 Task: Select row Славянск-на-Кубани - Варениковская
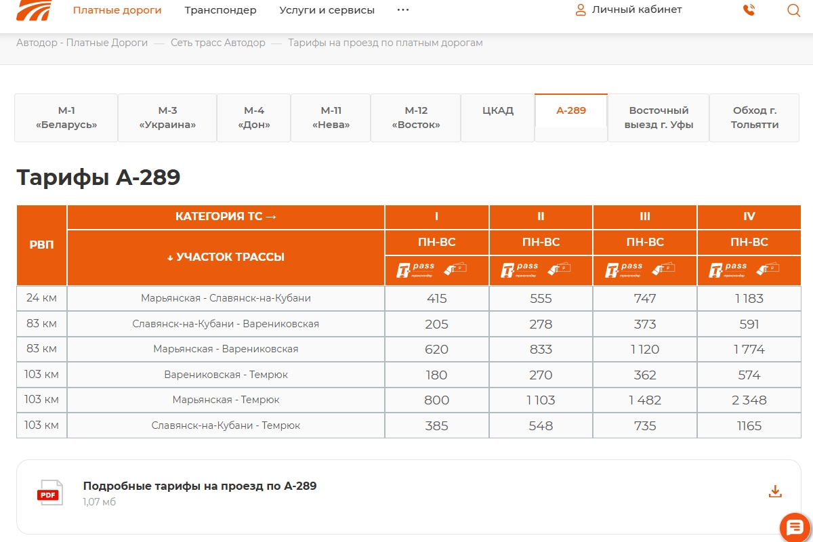409,324
